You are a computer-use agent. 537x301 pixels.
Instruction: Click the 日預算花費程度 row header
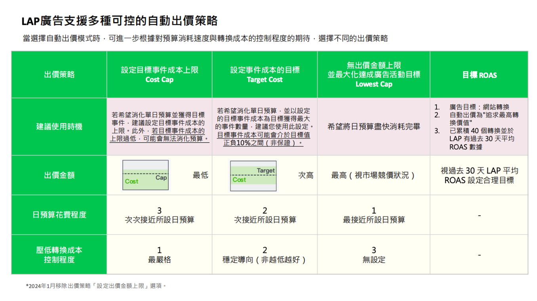59,215
